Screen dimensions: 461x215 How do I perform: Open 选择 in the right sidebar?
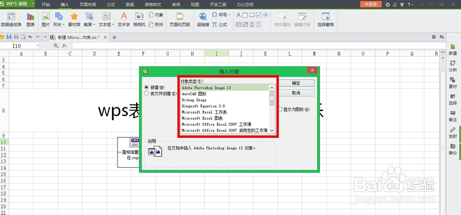[x=453, y=99]
